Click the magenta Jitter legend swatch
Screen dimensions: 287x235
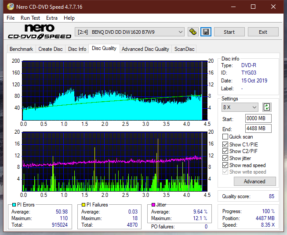coord(153,205)
